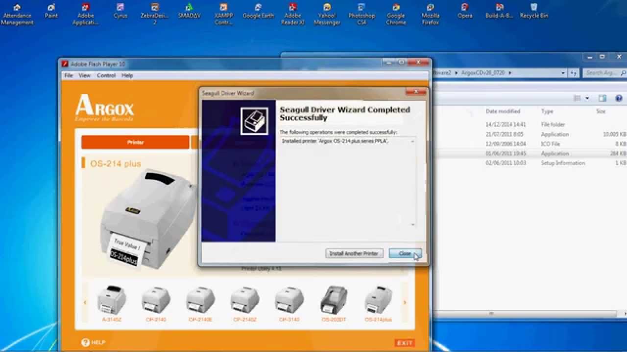Open the View menu in Flash Player

tap(85, 76)
